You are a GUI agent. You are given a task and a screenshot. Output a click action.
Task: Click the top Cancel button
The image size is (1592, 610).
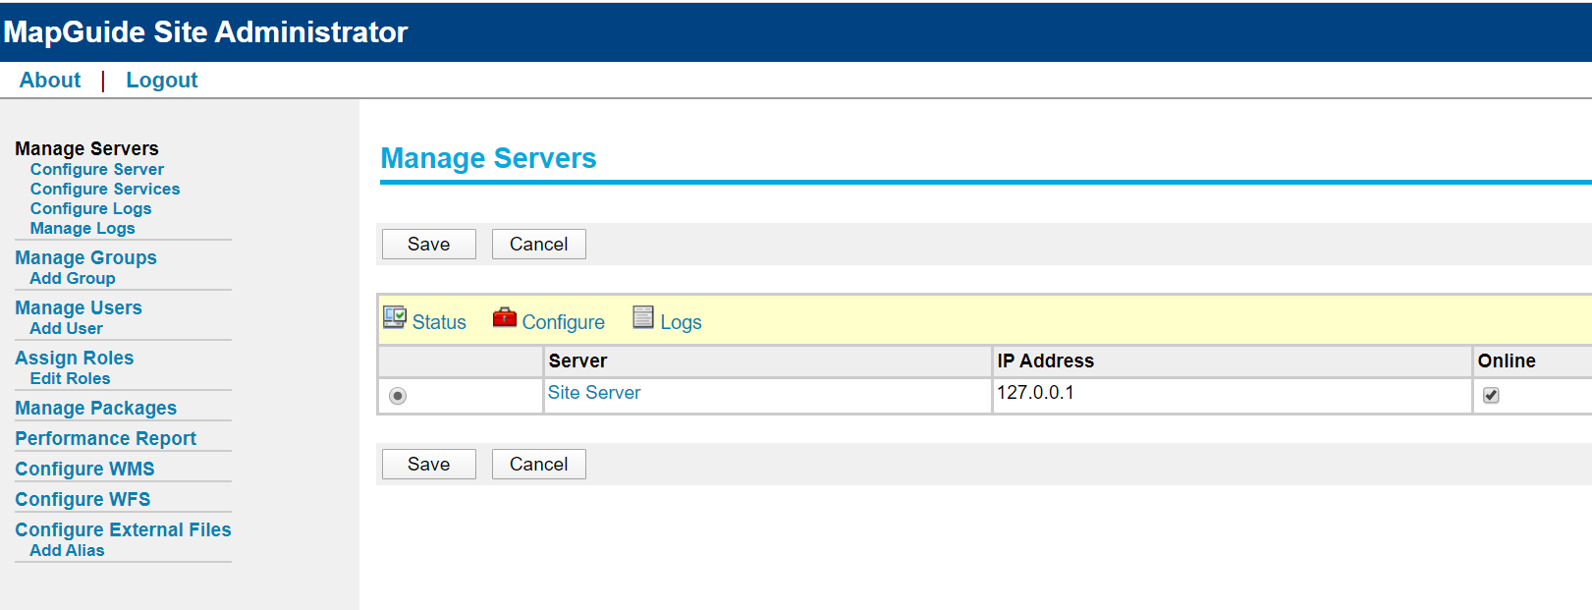click(x=539, y=244)
